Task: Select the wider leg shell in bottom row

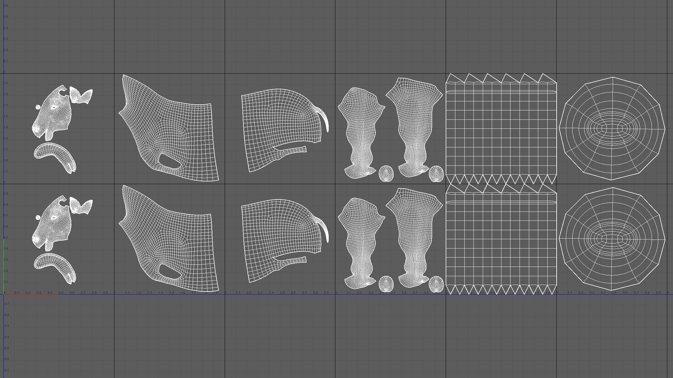Action: (x=414, y=237)
